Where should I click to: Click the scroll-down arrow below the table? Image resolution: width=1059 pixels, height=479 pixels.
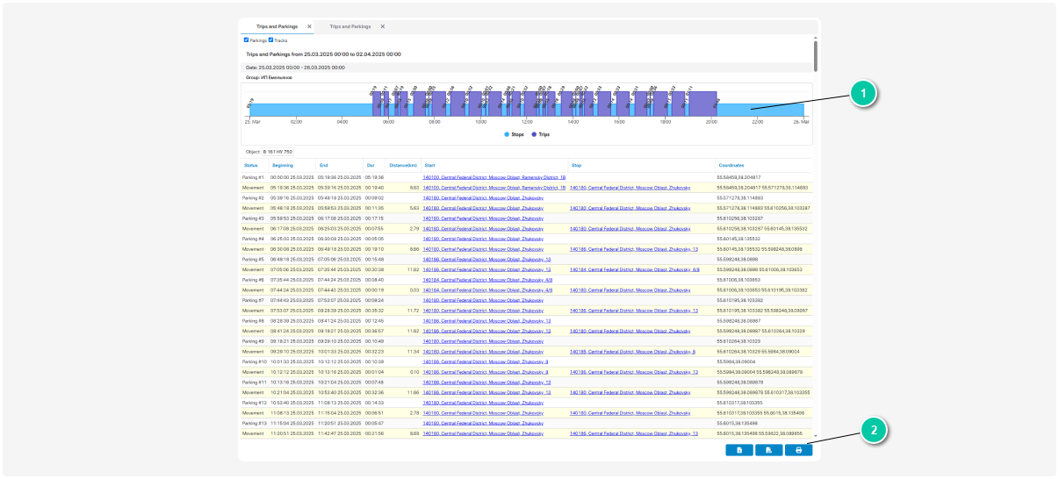(x=816, y=436)
